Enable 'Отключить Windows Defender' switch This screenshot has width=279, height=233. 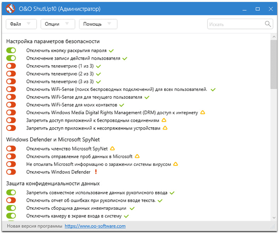point(11,172)
